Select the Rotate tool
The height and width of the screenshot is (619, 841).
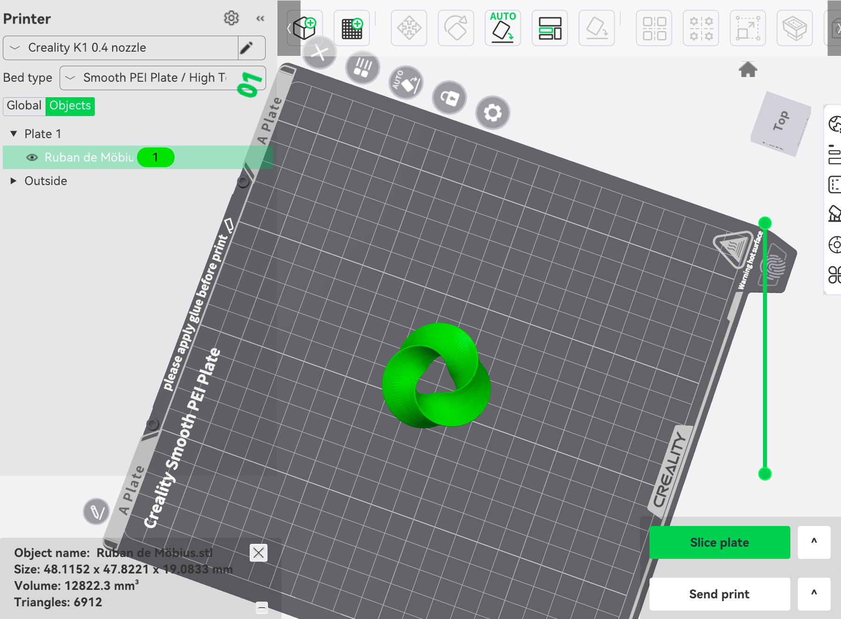point(456,28)
